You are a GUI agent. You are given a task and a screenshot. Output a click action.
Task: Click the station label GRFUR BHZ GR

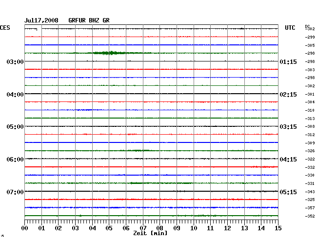(89, 20)
